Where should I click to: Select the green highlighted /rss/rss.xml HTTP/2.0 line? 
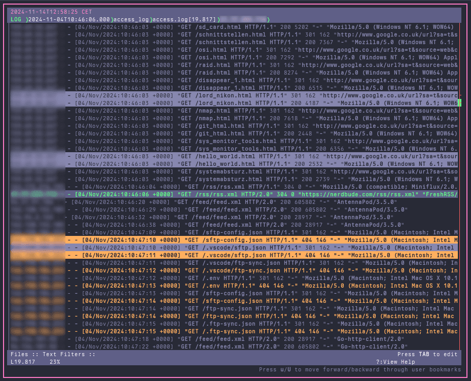(x=264, y=194)
